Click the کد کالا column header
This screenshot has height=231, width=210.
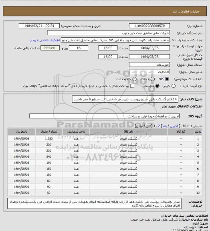(x=181, y=132)
